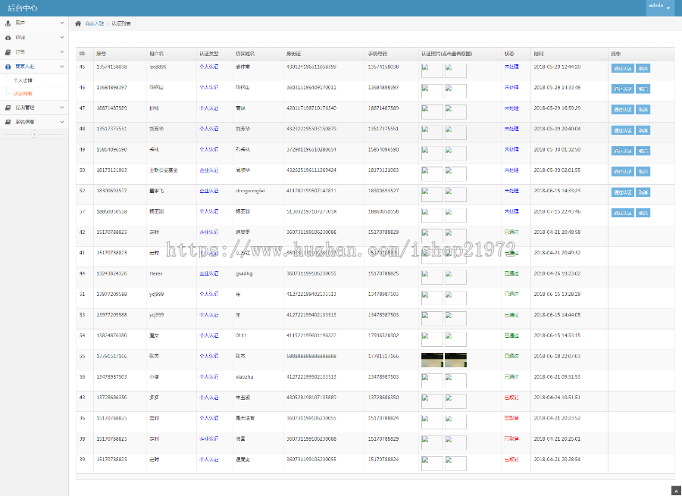Open first certification photo of row 55
Viewport: 682px width, 496px height.
coord(432,360)
